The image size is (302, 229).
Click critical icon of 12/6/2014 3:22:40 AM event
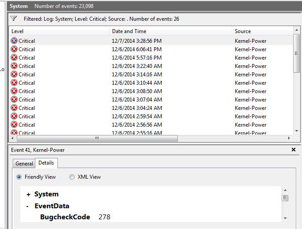point(14,66)
